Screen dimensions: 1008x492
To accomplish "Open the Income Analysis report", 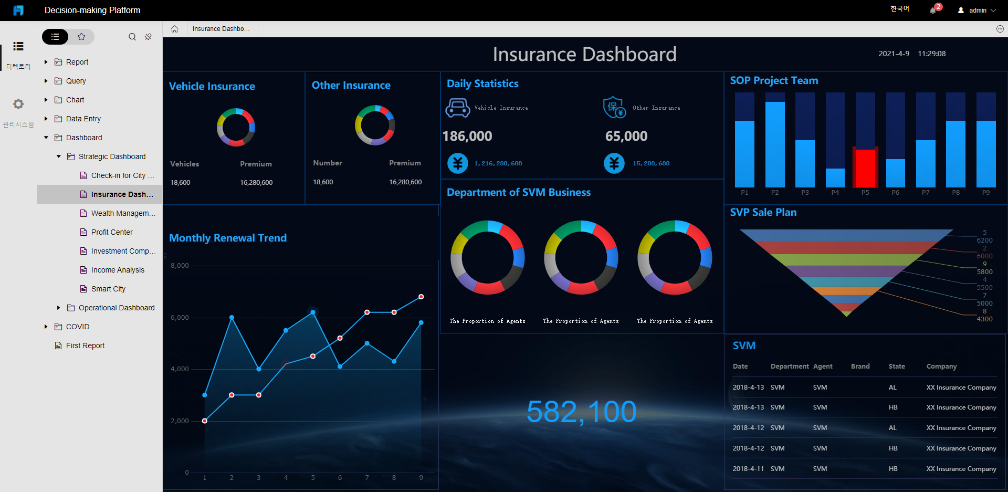I will (118, 270).
